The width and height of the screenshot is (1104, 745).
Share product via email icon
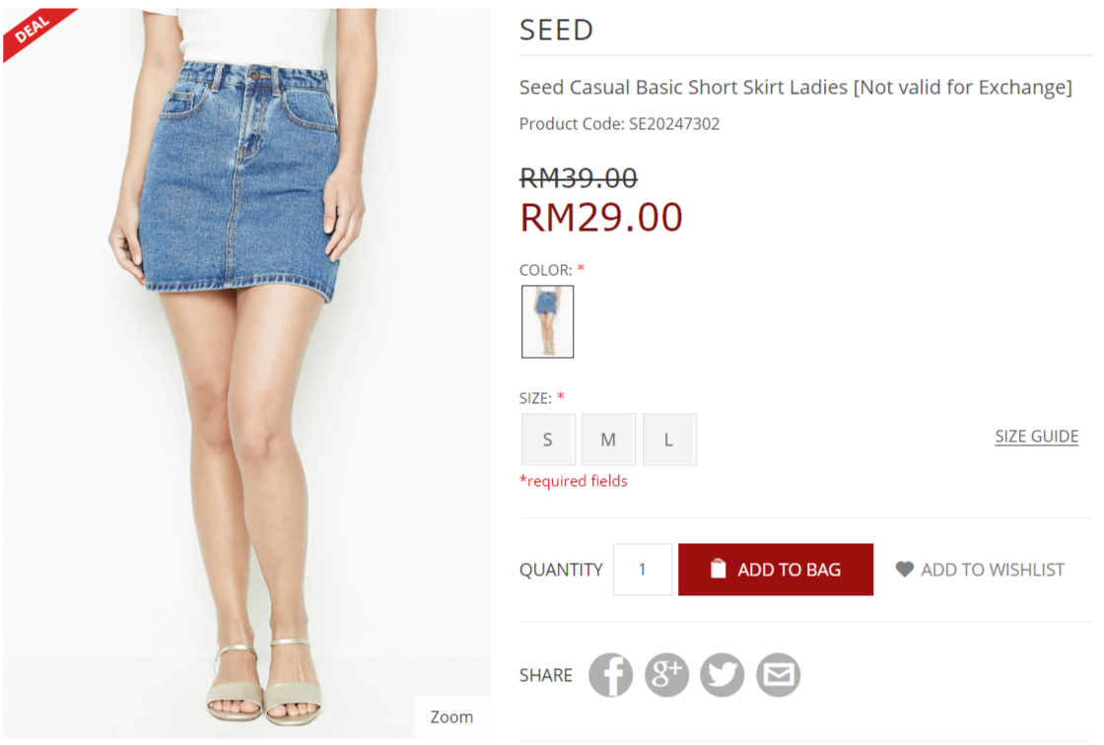point(779,675)
